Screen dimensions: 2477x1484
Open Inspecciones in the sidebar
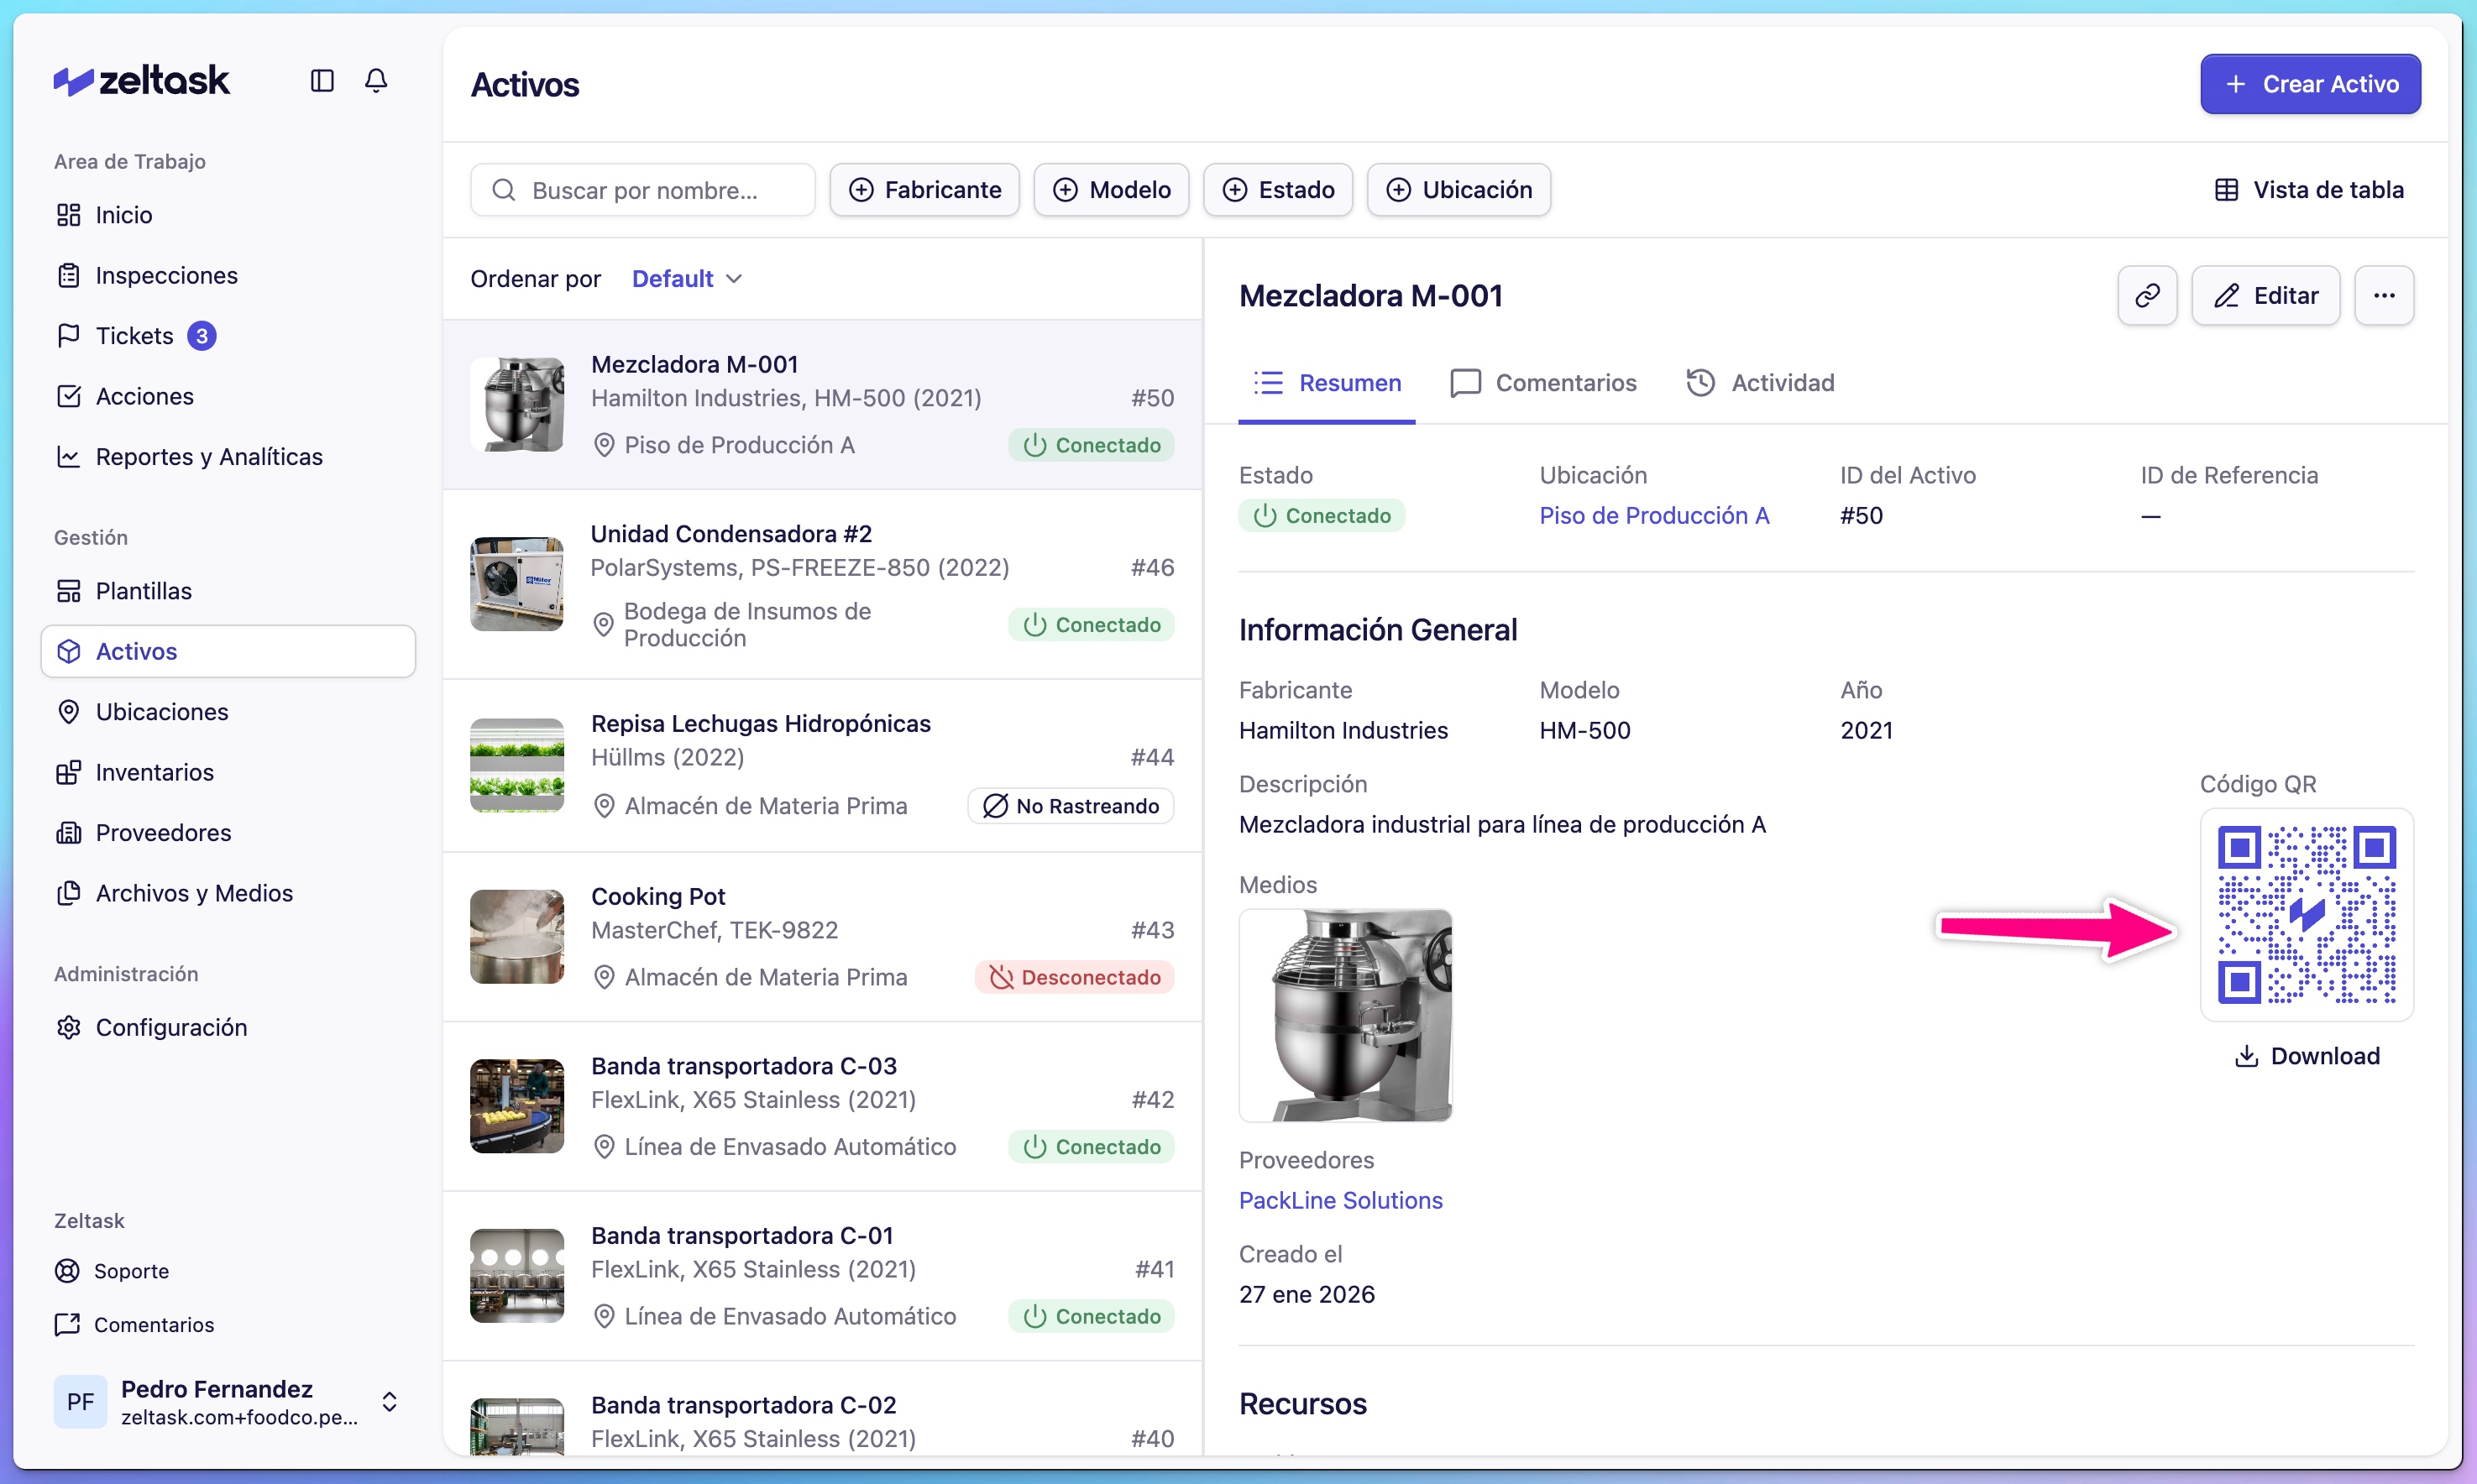166,275
